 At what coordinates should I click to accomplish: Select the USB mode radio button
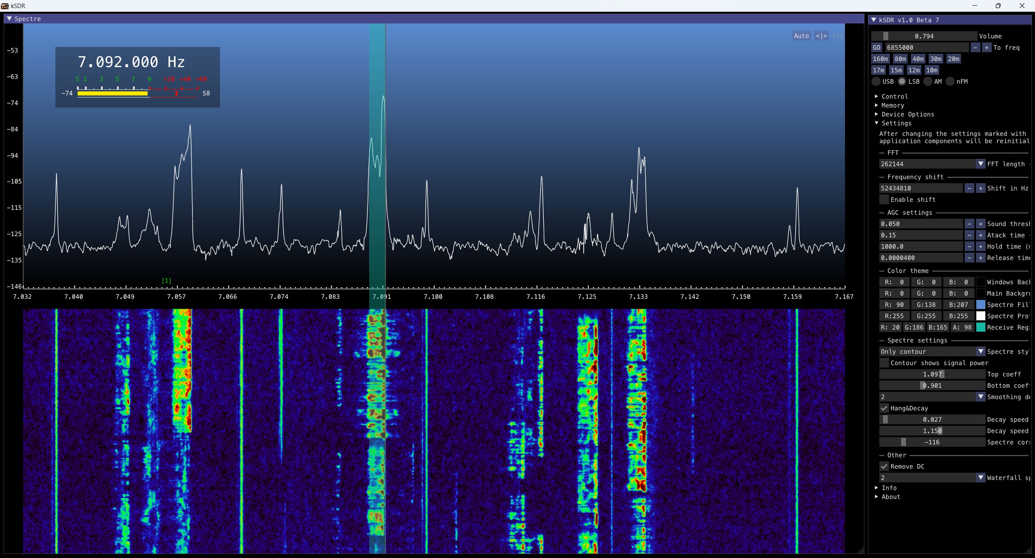tap(876, 81)
